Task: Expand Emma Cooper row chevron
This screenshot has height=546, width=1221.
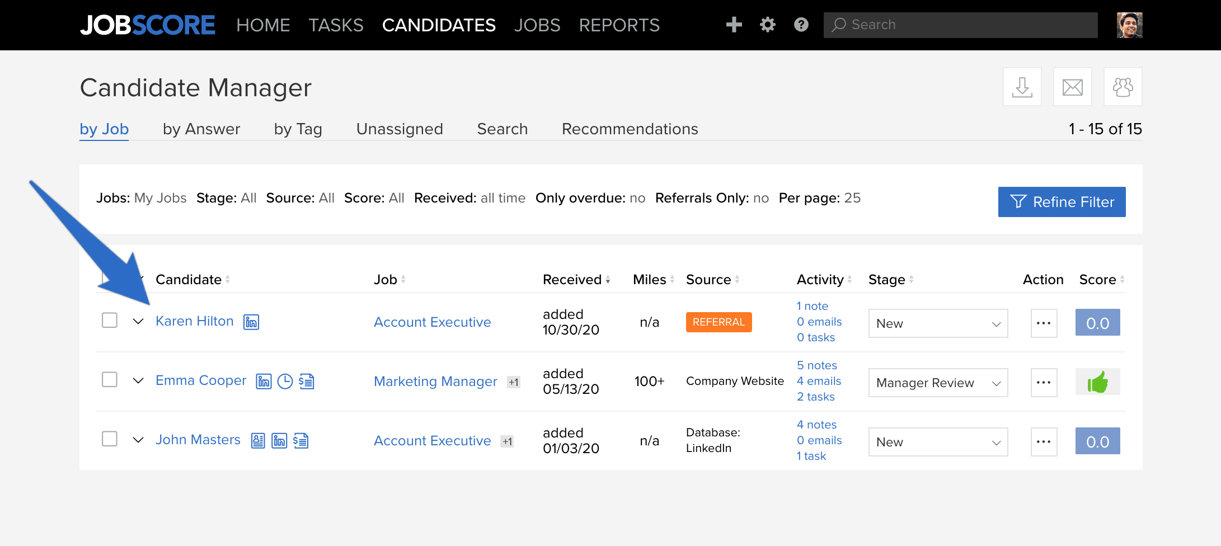Action: tap(138, 381)
